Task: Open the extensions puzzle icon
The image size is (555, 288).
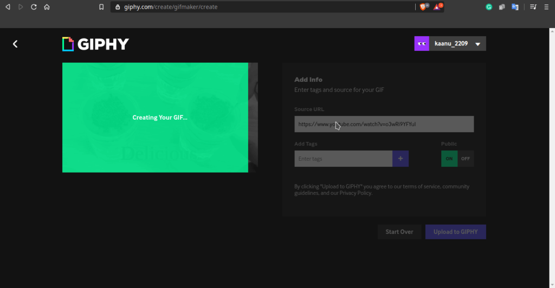Action: (502, 6)
